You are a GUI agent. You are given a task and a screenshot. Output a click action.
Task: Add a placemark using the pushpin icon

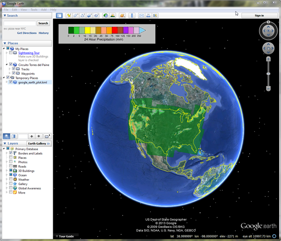coord(69,15)
